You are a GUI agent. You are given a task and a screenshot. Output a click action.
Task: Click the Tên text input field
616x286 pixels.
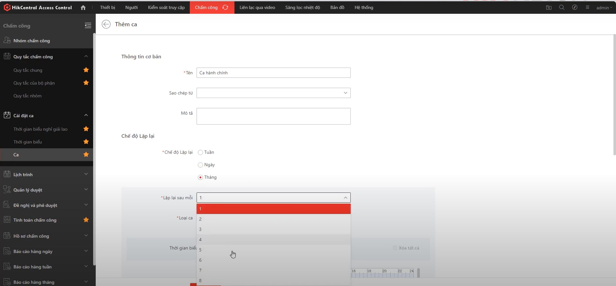coord(273,73)
